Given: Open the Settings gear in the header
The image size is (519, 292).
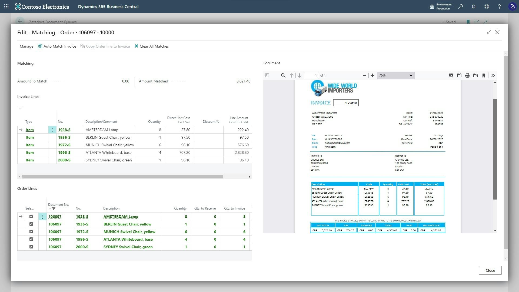Looking at the screenshot, I should pyautogui.click(x=486, y=6).
